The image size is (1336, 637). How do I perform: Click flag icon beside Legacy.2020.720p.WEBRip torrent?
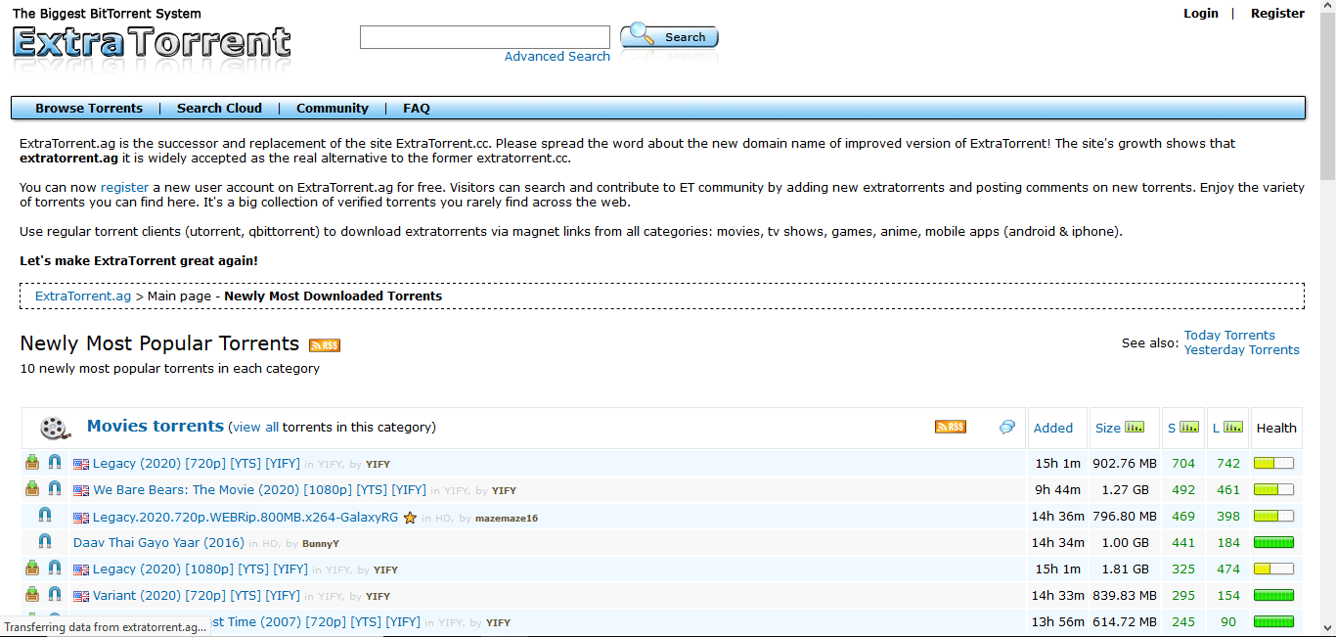pyautogui.click(x=81, y=517)
